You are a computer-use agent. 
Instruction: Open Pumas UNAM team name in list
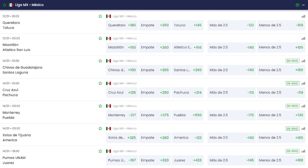(14, 158)
